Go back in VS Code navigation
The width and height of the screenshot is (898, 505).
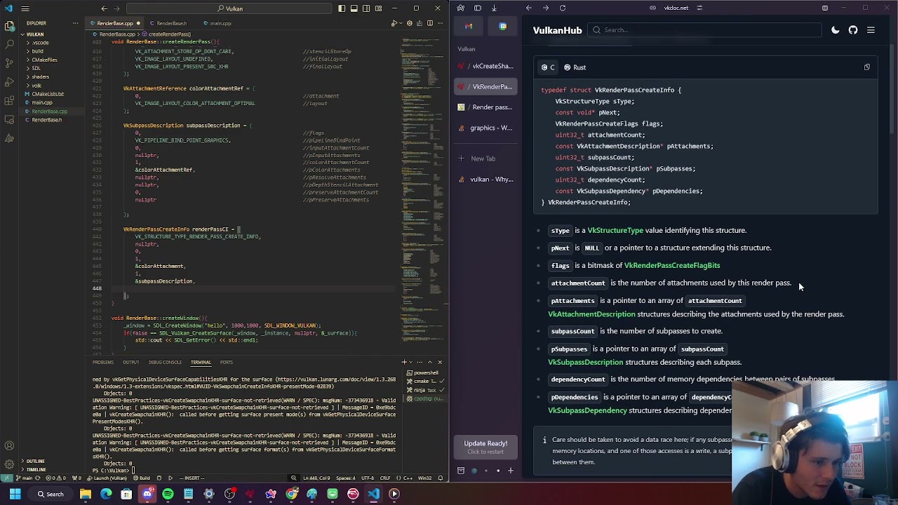pyautogui.click(x=104, y=8)
